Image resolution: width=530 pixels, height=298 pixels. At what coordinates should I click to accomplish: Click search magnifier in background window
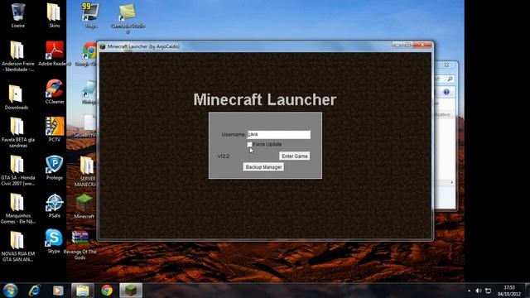[450, 79]
